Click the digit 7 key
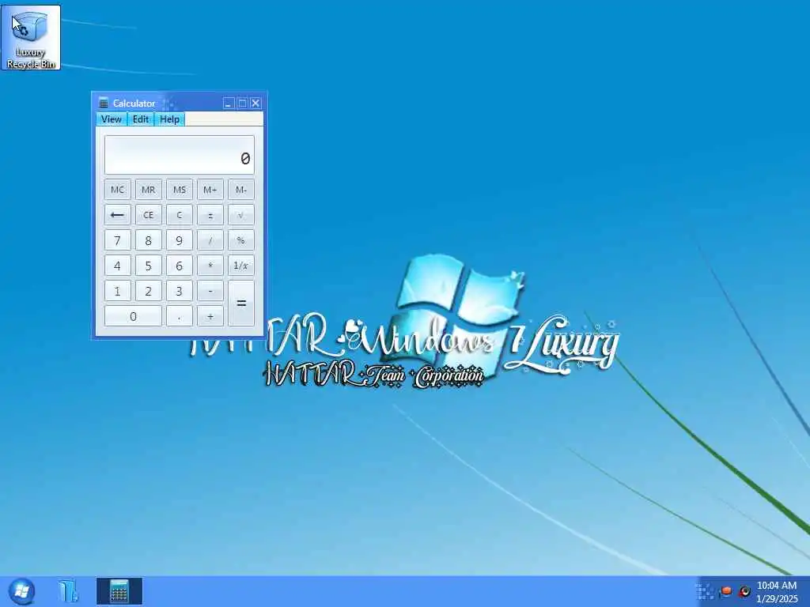 [117, 240]
